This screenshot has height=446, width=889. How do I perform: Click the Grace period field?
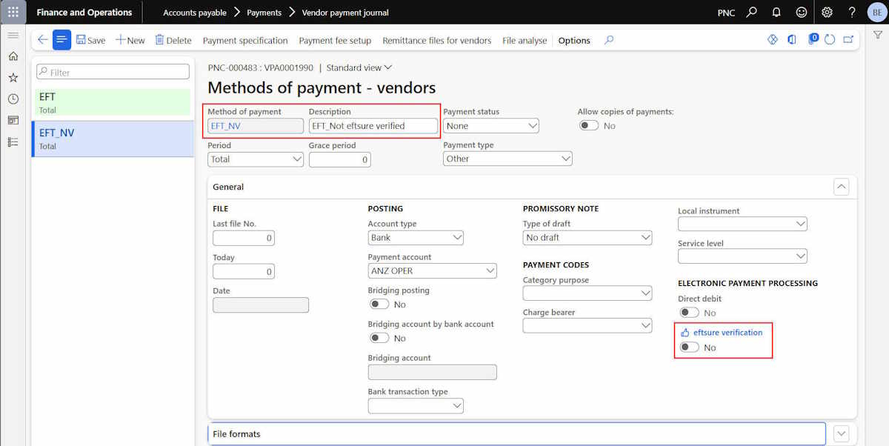coord(339,159)
